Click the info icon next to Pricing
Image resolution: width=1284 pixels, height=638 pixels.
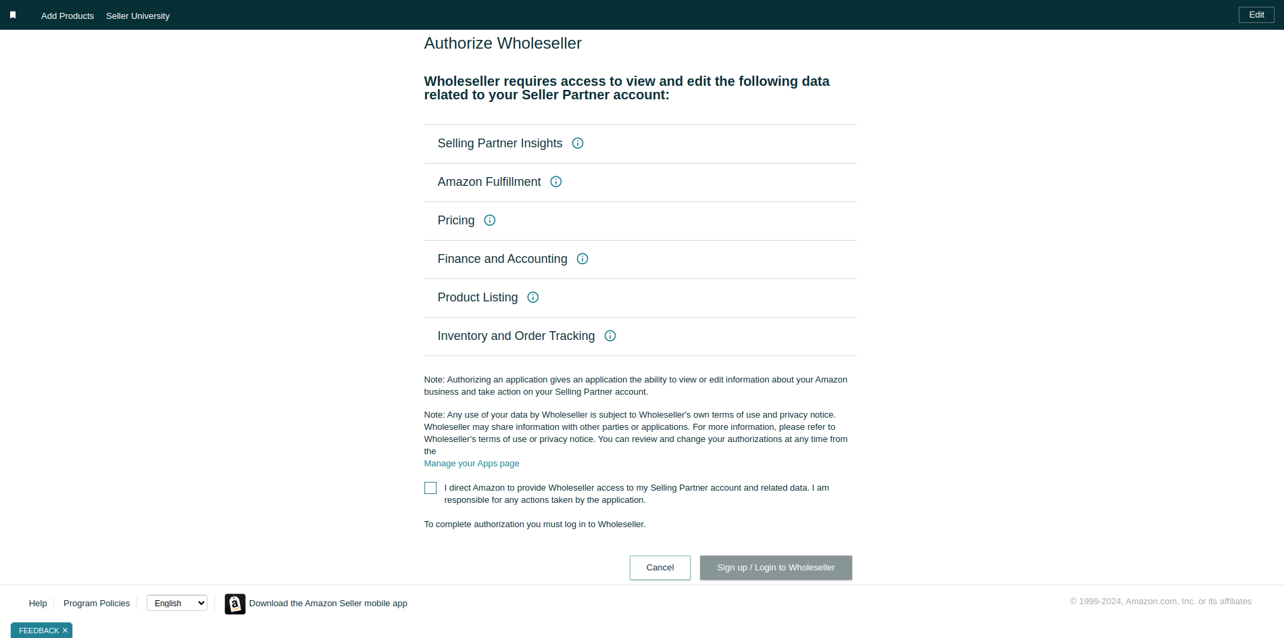pyautogui.click(x=490, y=220)
